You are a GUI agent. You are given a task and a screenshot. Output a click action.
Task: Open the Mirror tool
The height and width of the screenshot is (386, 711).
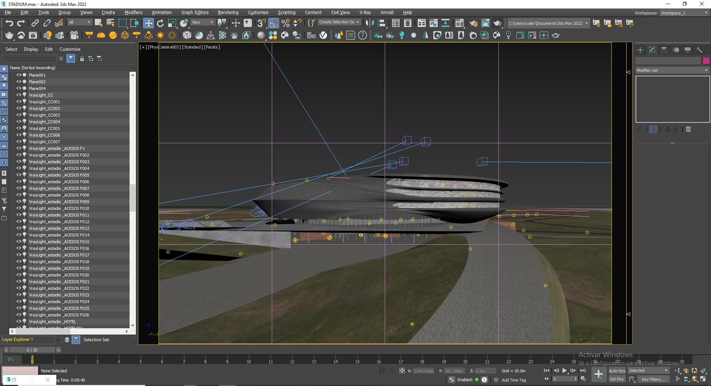[370, 23]
